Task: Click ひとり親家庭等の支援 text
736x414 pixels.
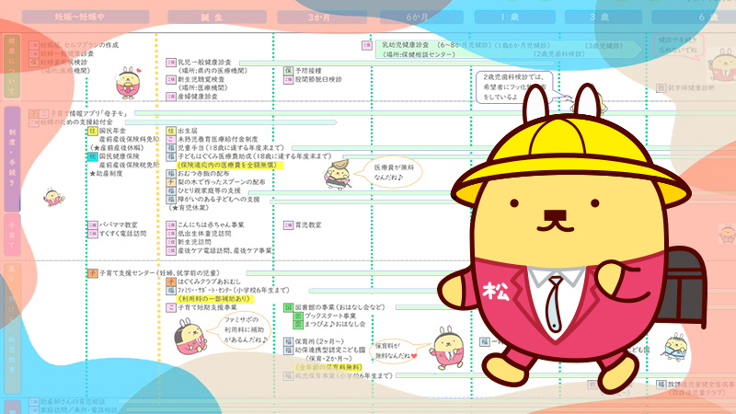Action: pos(210,190)
